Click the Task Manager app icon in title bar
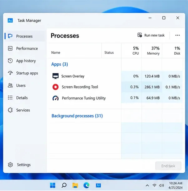 [10, 20]
